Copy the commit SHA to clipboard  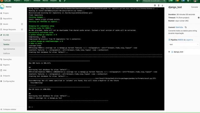186,27
